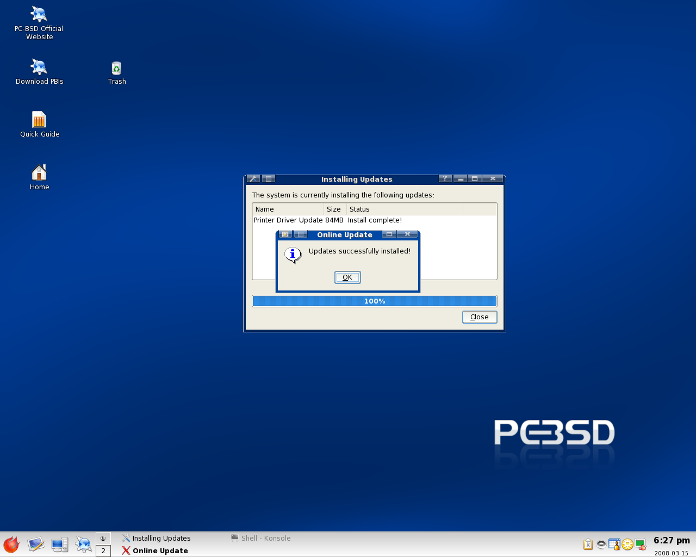Select Installing Updates taskbar entry

(157, 538)
